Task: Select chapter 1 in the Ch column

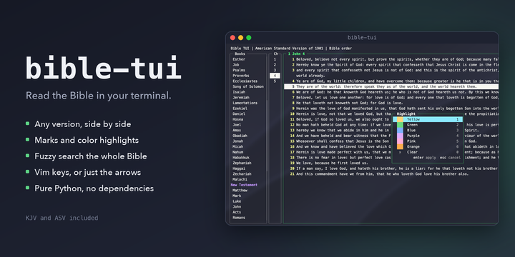Action: [x=275, y=59]
